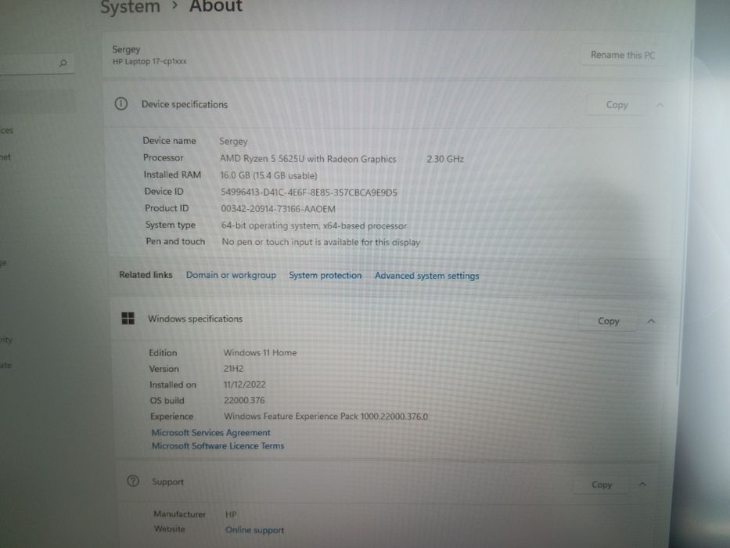Select the Windows Feature Experience Pack text
Image resolution: width=730 pixels, height=548 pixels.
[x=326, y=416]
